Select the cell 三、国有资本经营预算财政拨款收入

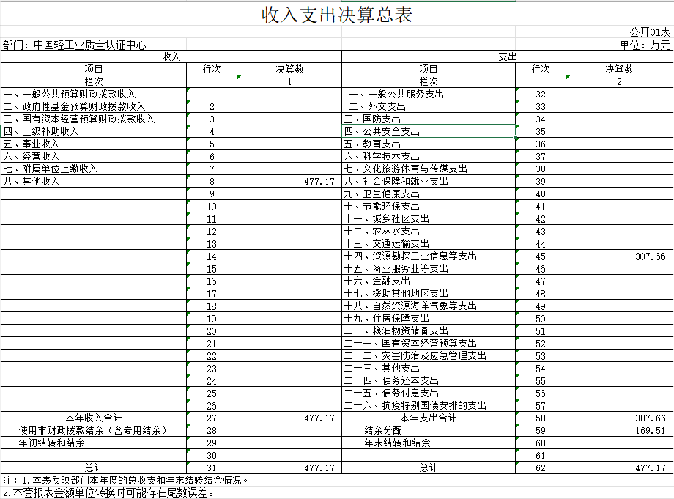tap(94, 119)
